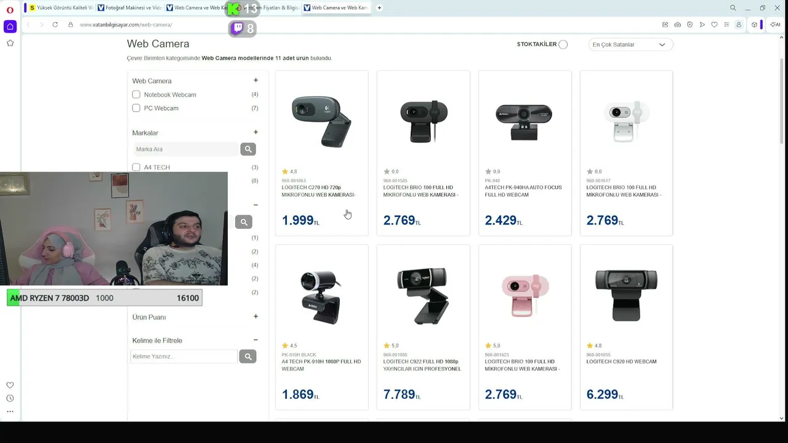
Task: Open Logitech C270 HD 720p product link
Action: click(318, 191)
